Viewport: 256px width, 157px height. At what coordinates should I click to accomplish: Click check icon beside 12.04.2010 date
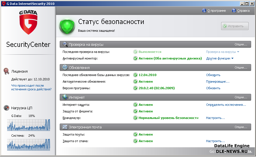[x=135, y=75]
